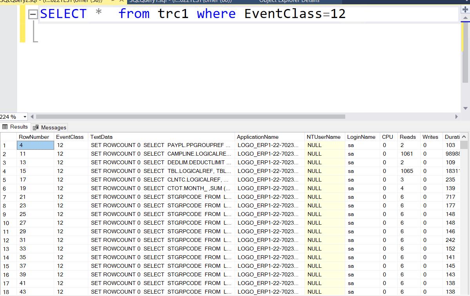
Task: Click TextData cell containing CTOT.MONTH_
Action: (162, 189)
